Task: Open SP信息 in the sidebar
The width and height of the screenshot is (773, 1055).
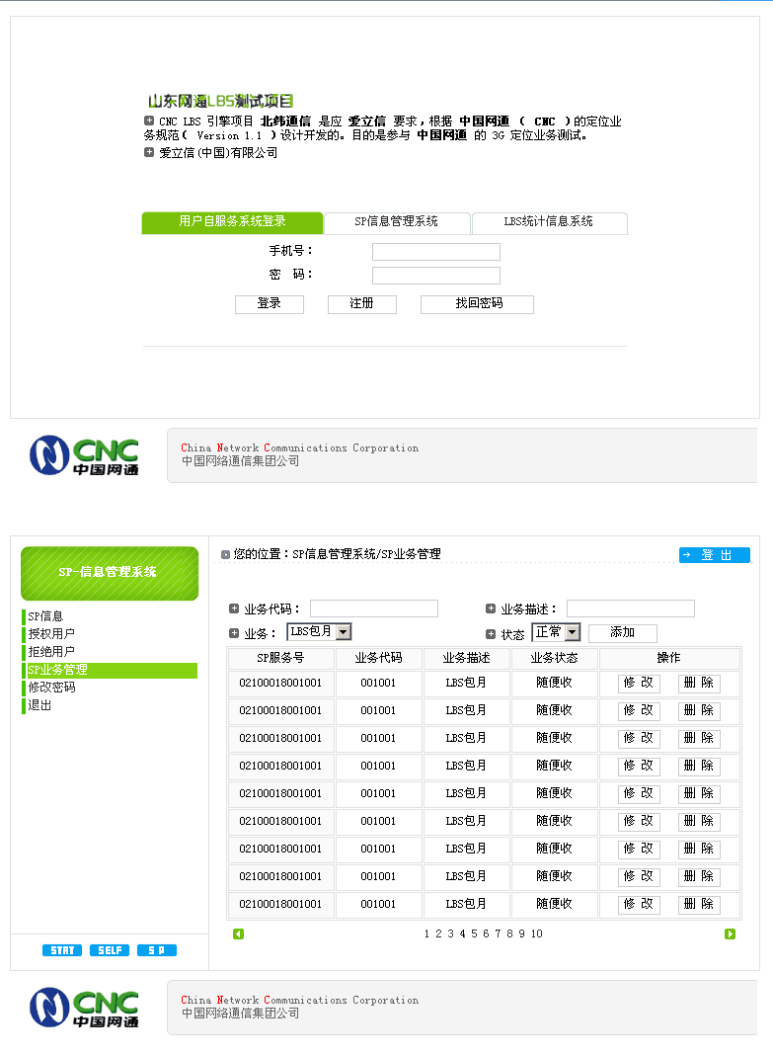Action: point(45,616)
